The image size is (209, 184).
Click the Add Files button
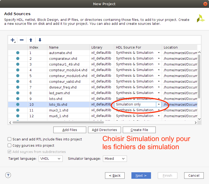[70, 130]
